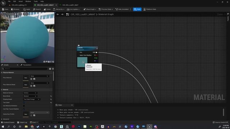
Task: Open Search from the toolbar
Action: (x=37, y=9)
